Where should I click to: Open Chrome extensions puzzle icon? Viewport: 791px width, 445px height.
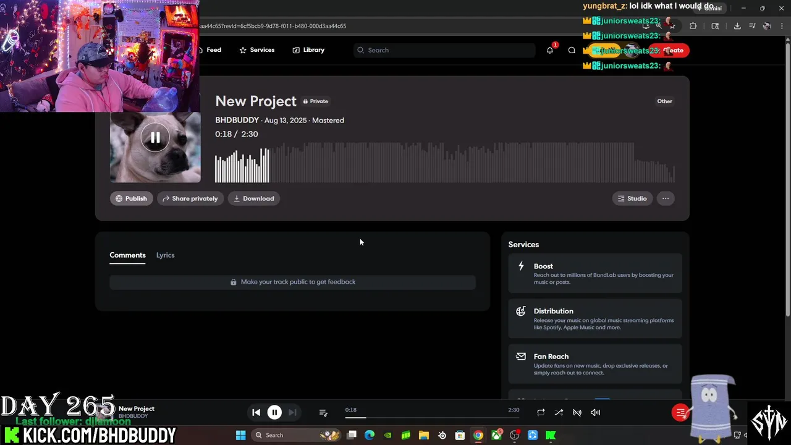click(693, 26)
